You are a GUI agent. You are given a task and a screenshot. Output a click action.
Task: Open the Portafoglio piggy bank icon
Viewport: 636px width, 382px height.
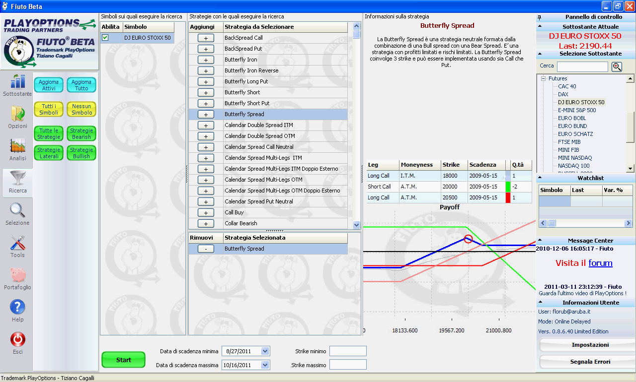coord(17,275)
